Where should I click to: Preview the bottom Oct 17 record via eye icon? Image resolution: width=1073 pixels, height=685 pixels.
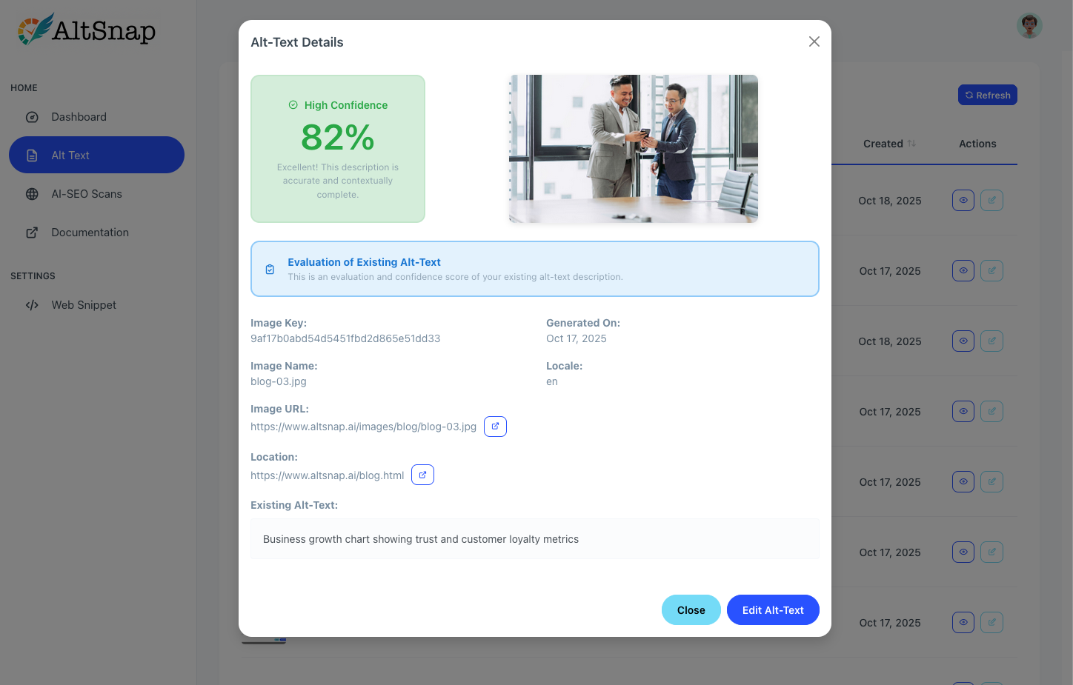[x=963, y=622]
